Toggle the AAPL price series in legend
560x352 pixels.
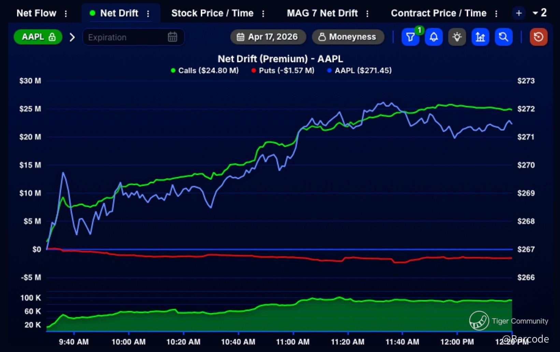tap(359, 70)
